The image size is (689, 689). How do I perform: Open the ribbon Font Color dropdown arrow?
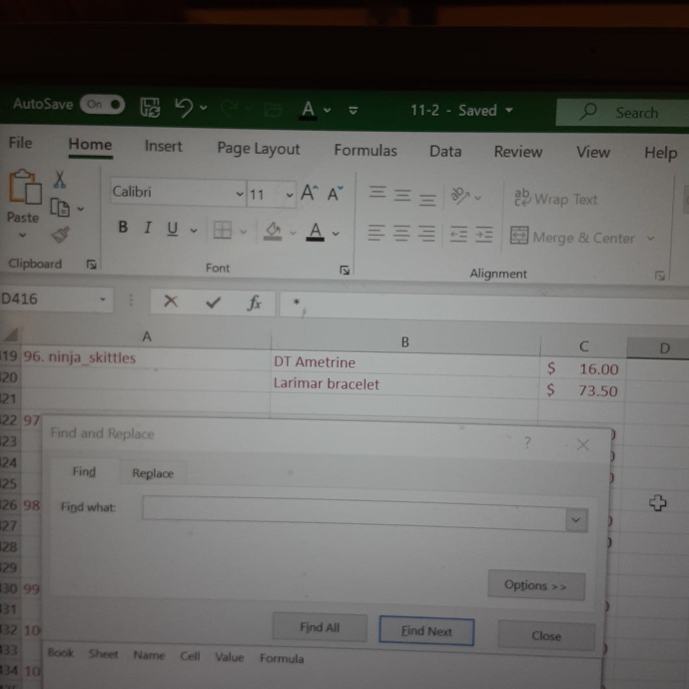335,233
